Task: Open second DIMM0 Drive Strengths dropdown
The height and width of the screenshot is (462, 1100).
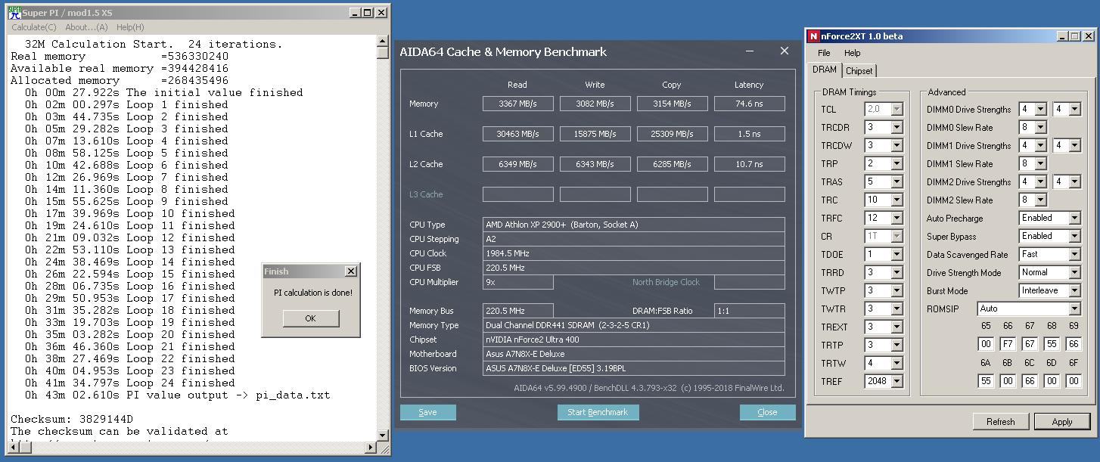Action: 1075,109
